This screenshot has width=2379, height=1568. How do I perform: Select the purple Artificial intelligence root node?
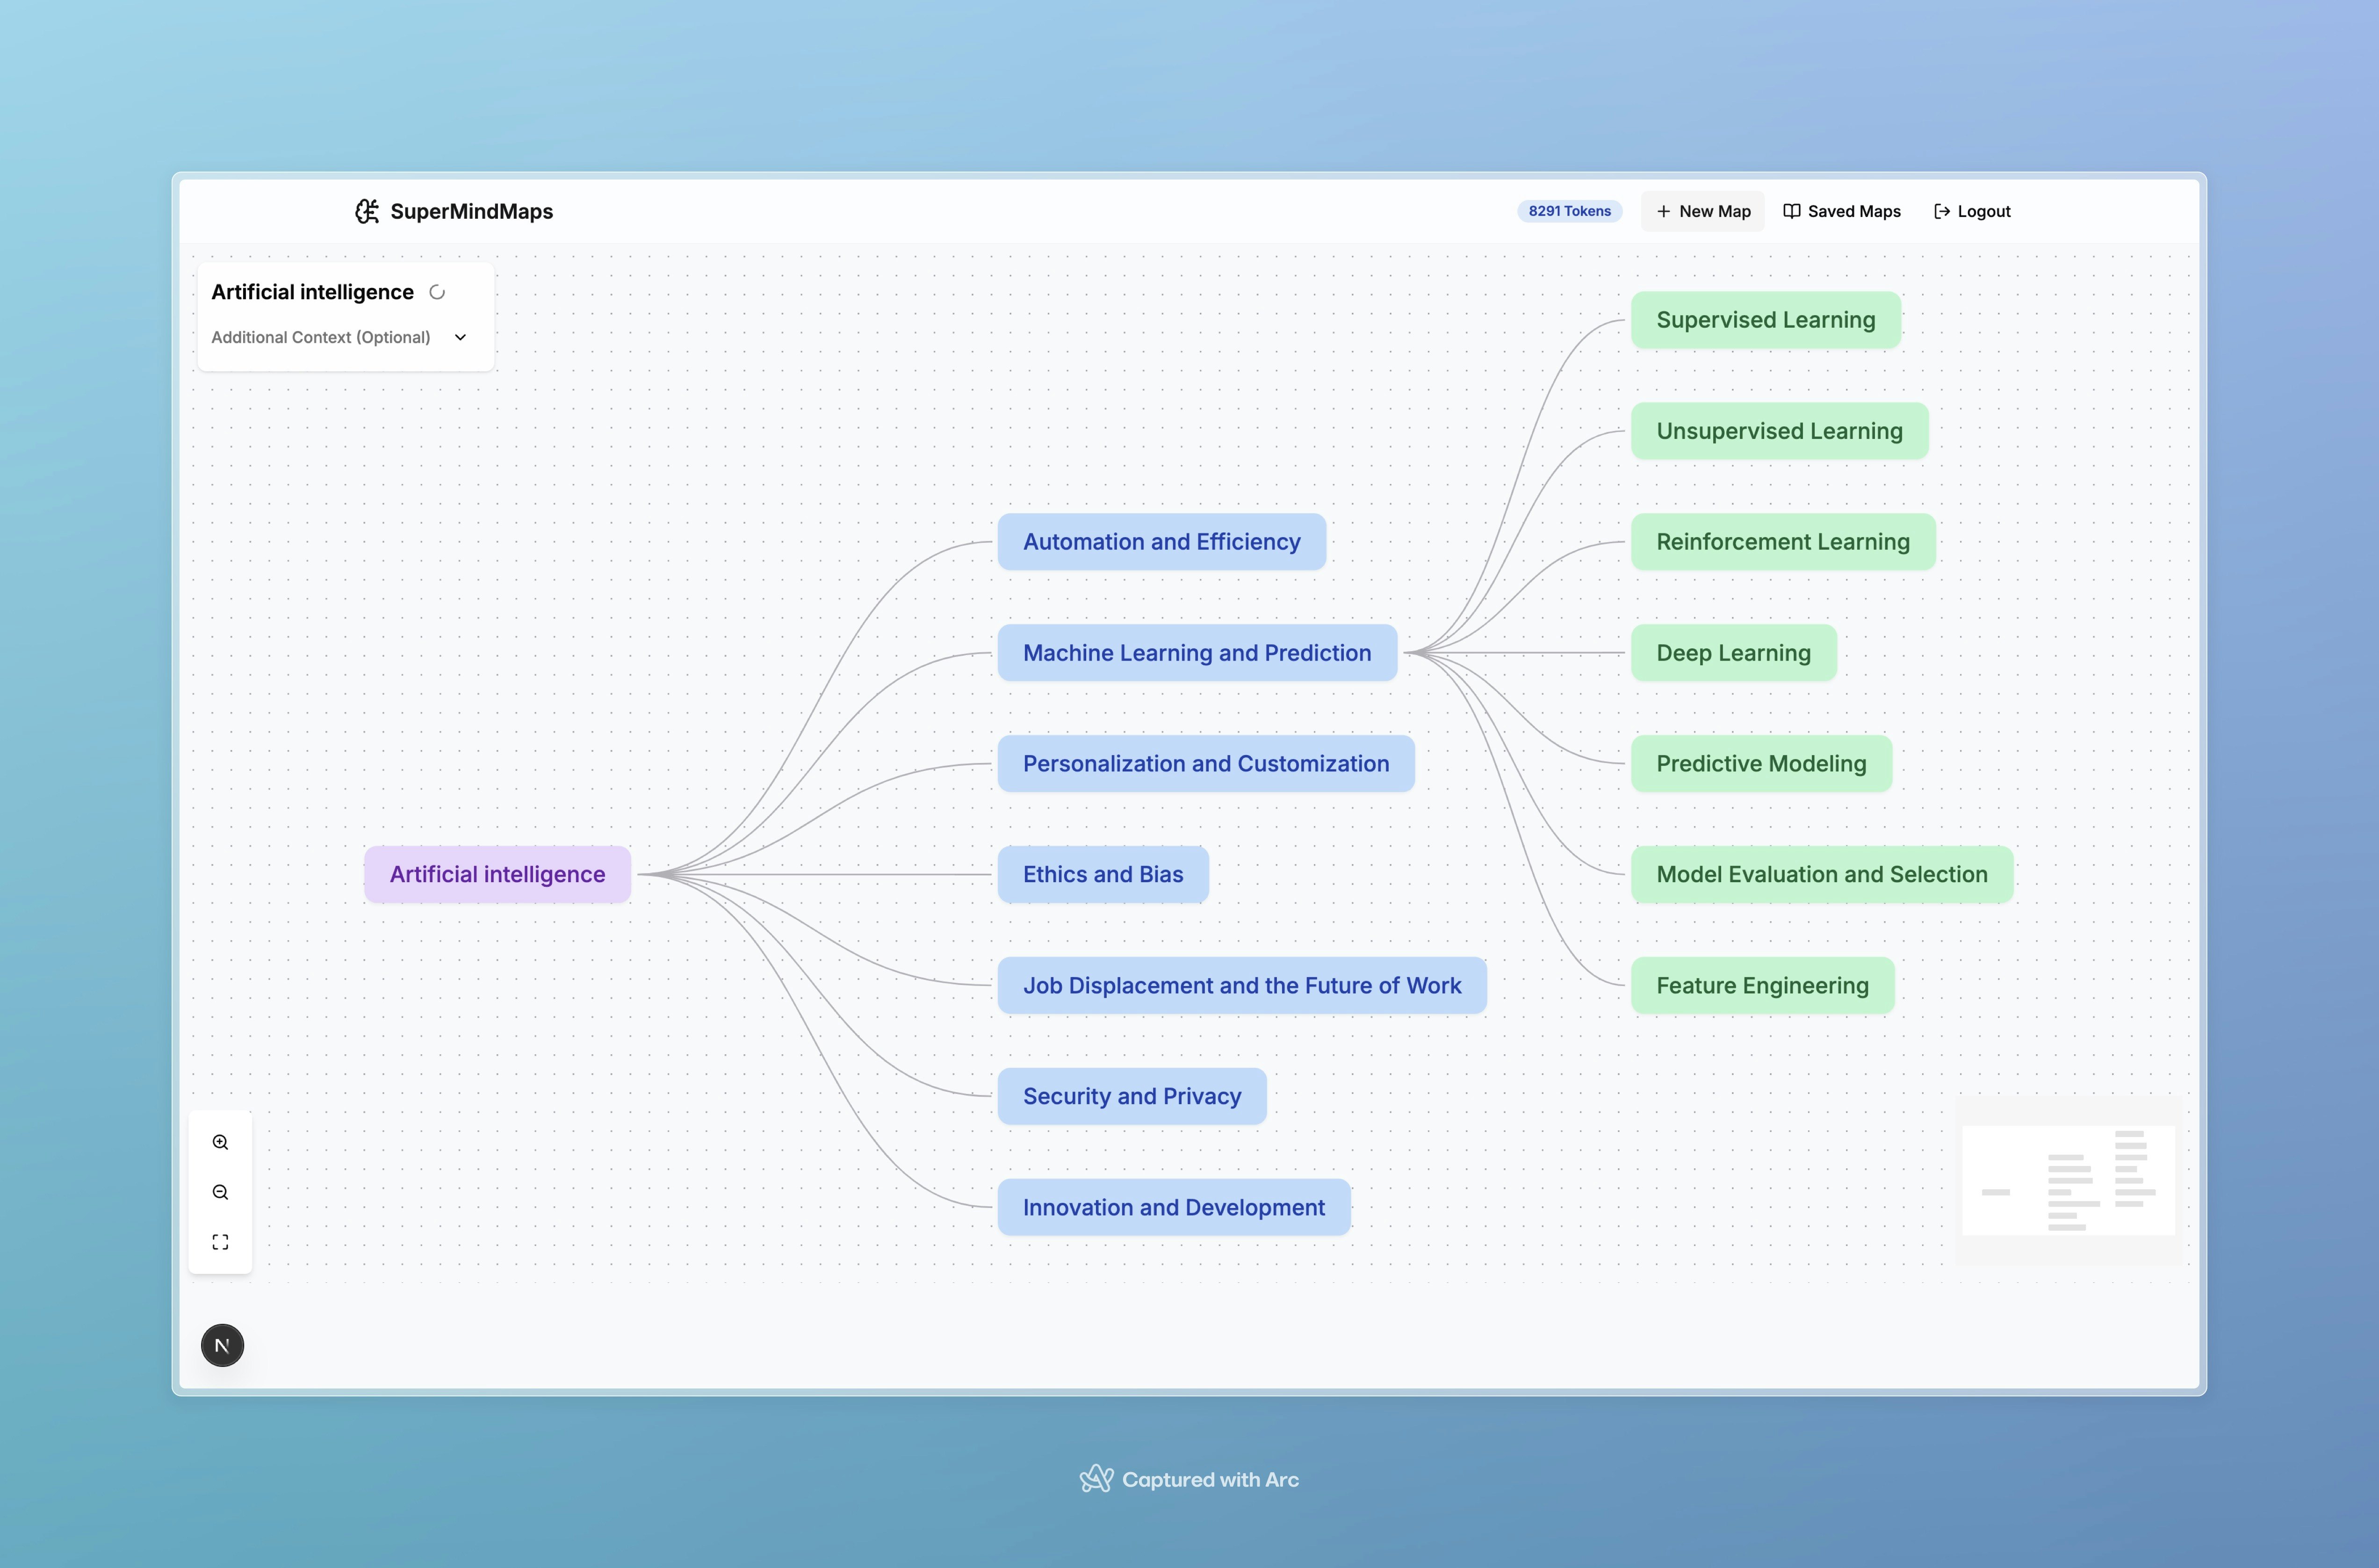[497, 874]
